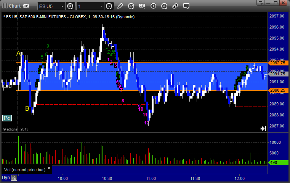Click the 12:00 time axis label

pyautogui.click(x=240, y=178)
